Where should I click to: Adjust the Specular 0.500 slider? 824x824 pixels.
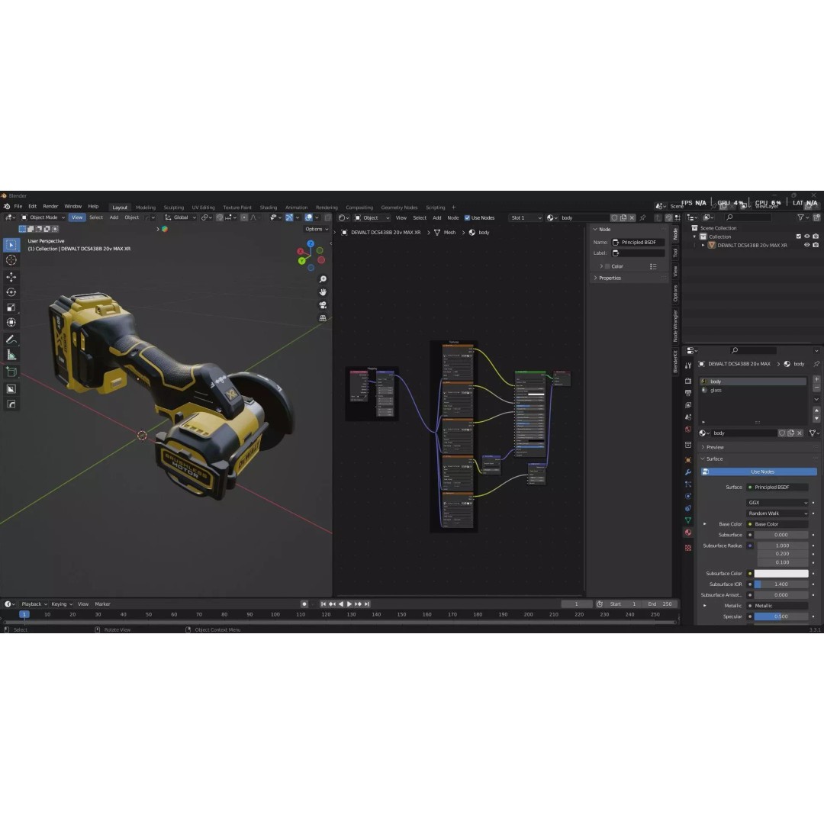coord(781,616)
